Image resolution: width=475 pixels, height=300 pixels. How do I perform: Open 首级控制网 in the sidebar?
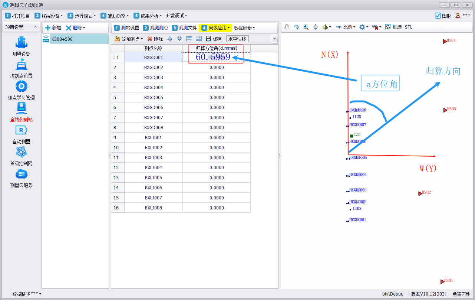(x=21, y=156)
